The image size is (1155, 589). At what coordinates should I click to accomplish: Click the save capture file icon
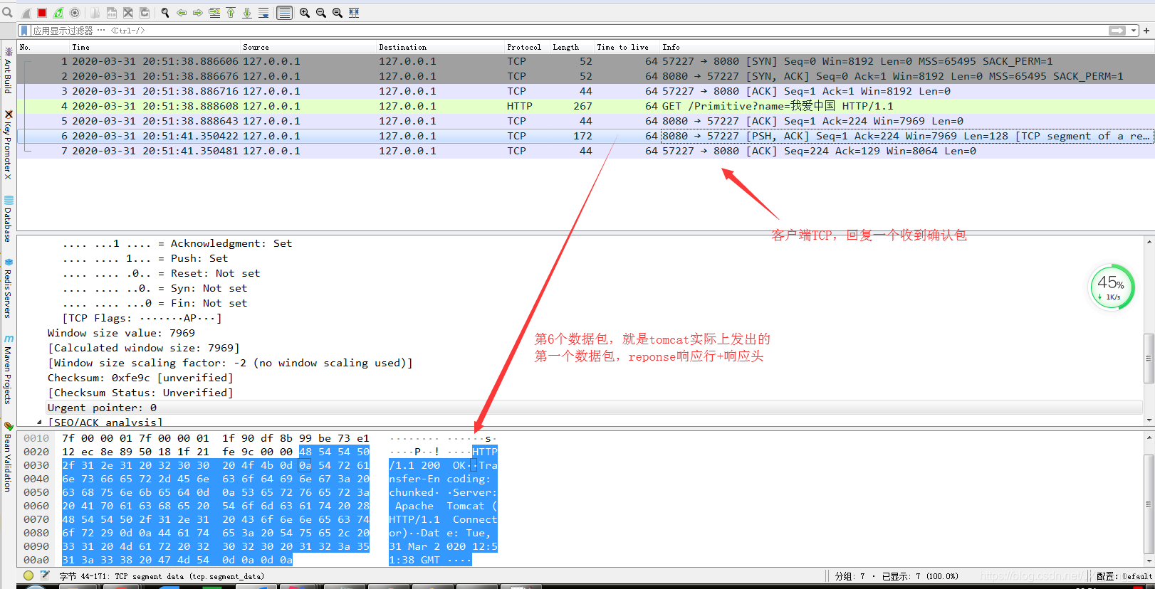click(112, 13)
